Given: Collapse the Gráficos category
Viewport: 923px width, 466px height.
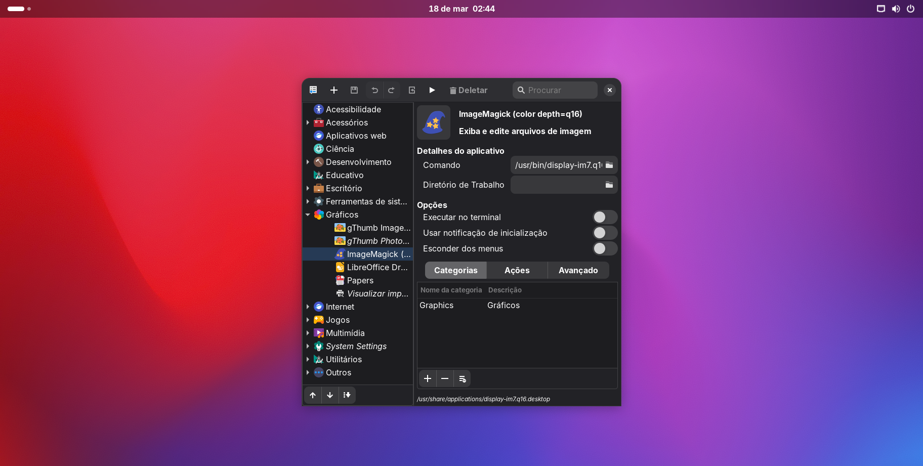Looking at the screenshot, I should coord(308,215).
